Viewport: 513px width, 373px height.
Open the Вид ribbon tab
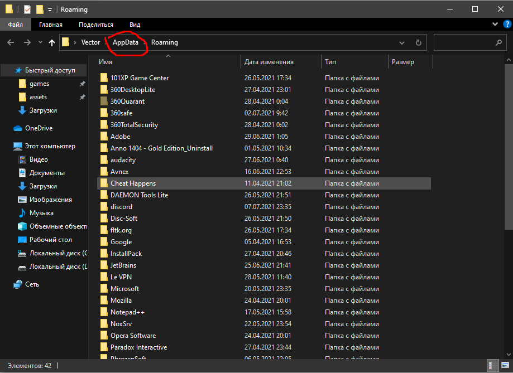pos(135,25)
